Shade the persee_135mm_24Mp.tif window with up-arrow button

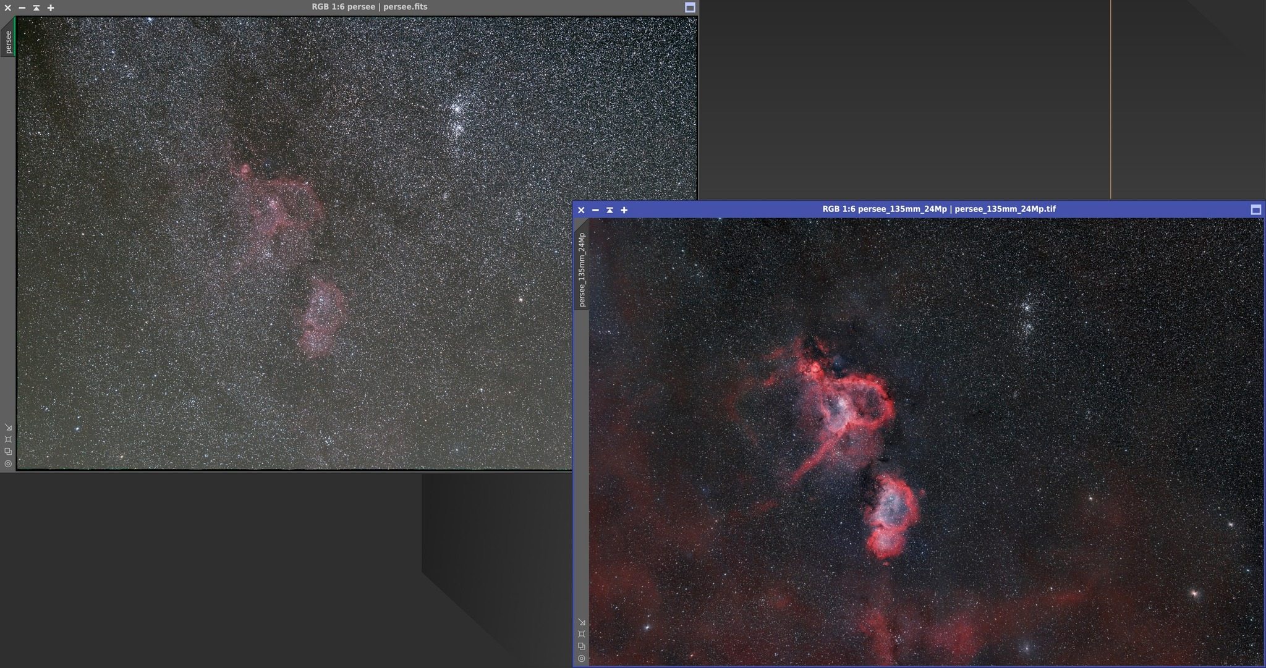point(610,209)
